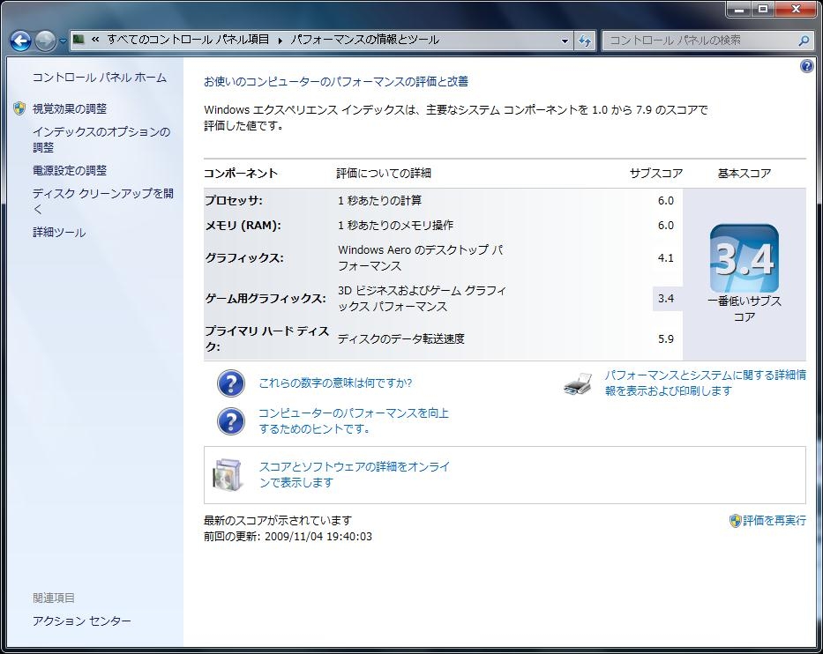
Task: Click the 評価についての詳細 column header
Action: pyautogui.click(x=384, y=173)
